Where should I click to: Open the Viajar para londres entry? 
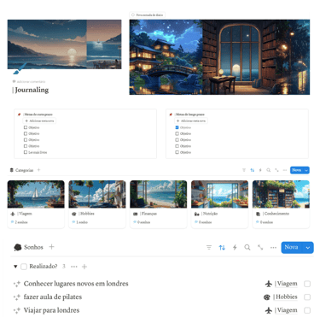51,310
